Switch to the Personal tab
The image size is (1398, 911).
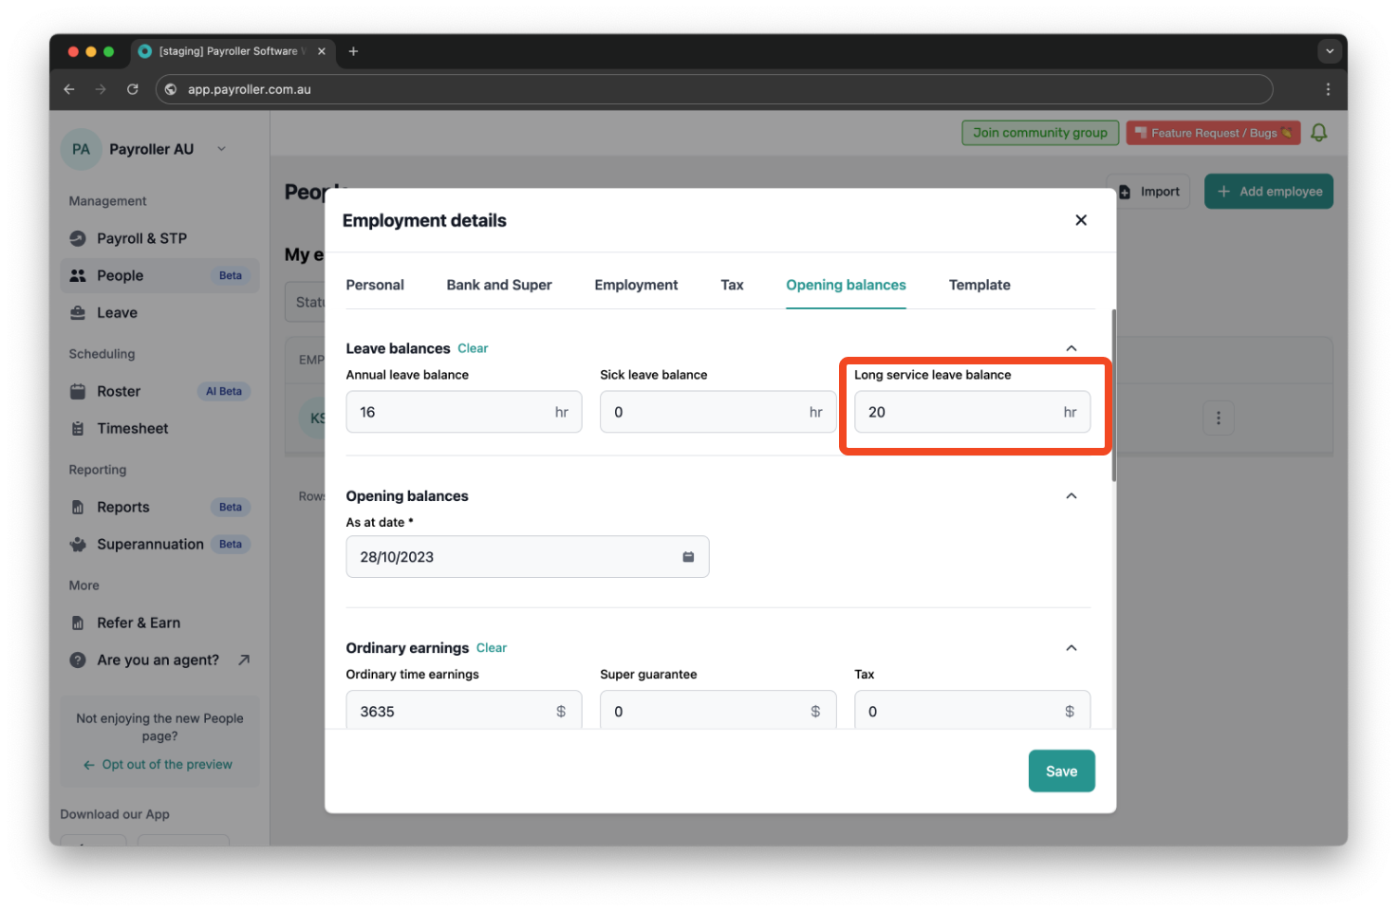pyautogui.click(x=375, y=285)
